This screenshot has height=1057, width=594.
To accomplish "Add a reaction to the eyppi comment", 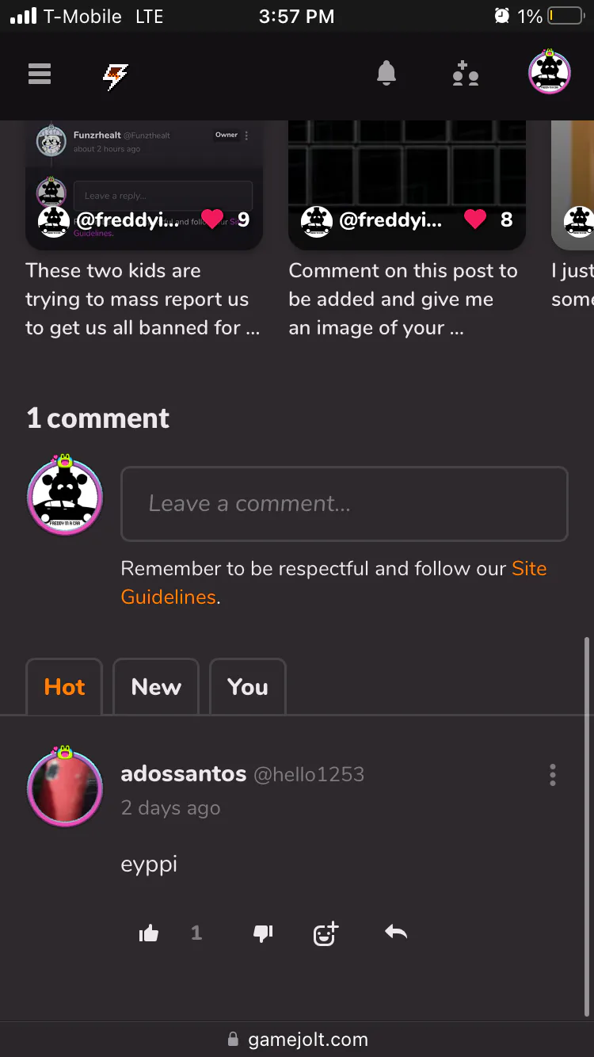I will coord(326,933).
